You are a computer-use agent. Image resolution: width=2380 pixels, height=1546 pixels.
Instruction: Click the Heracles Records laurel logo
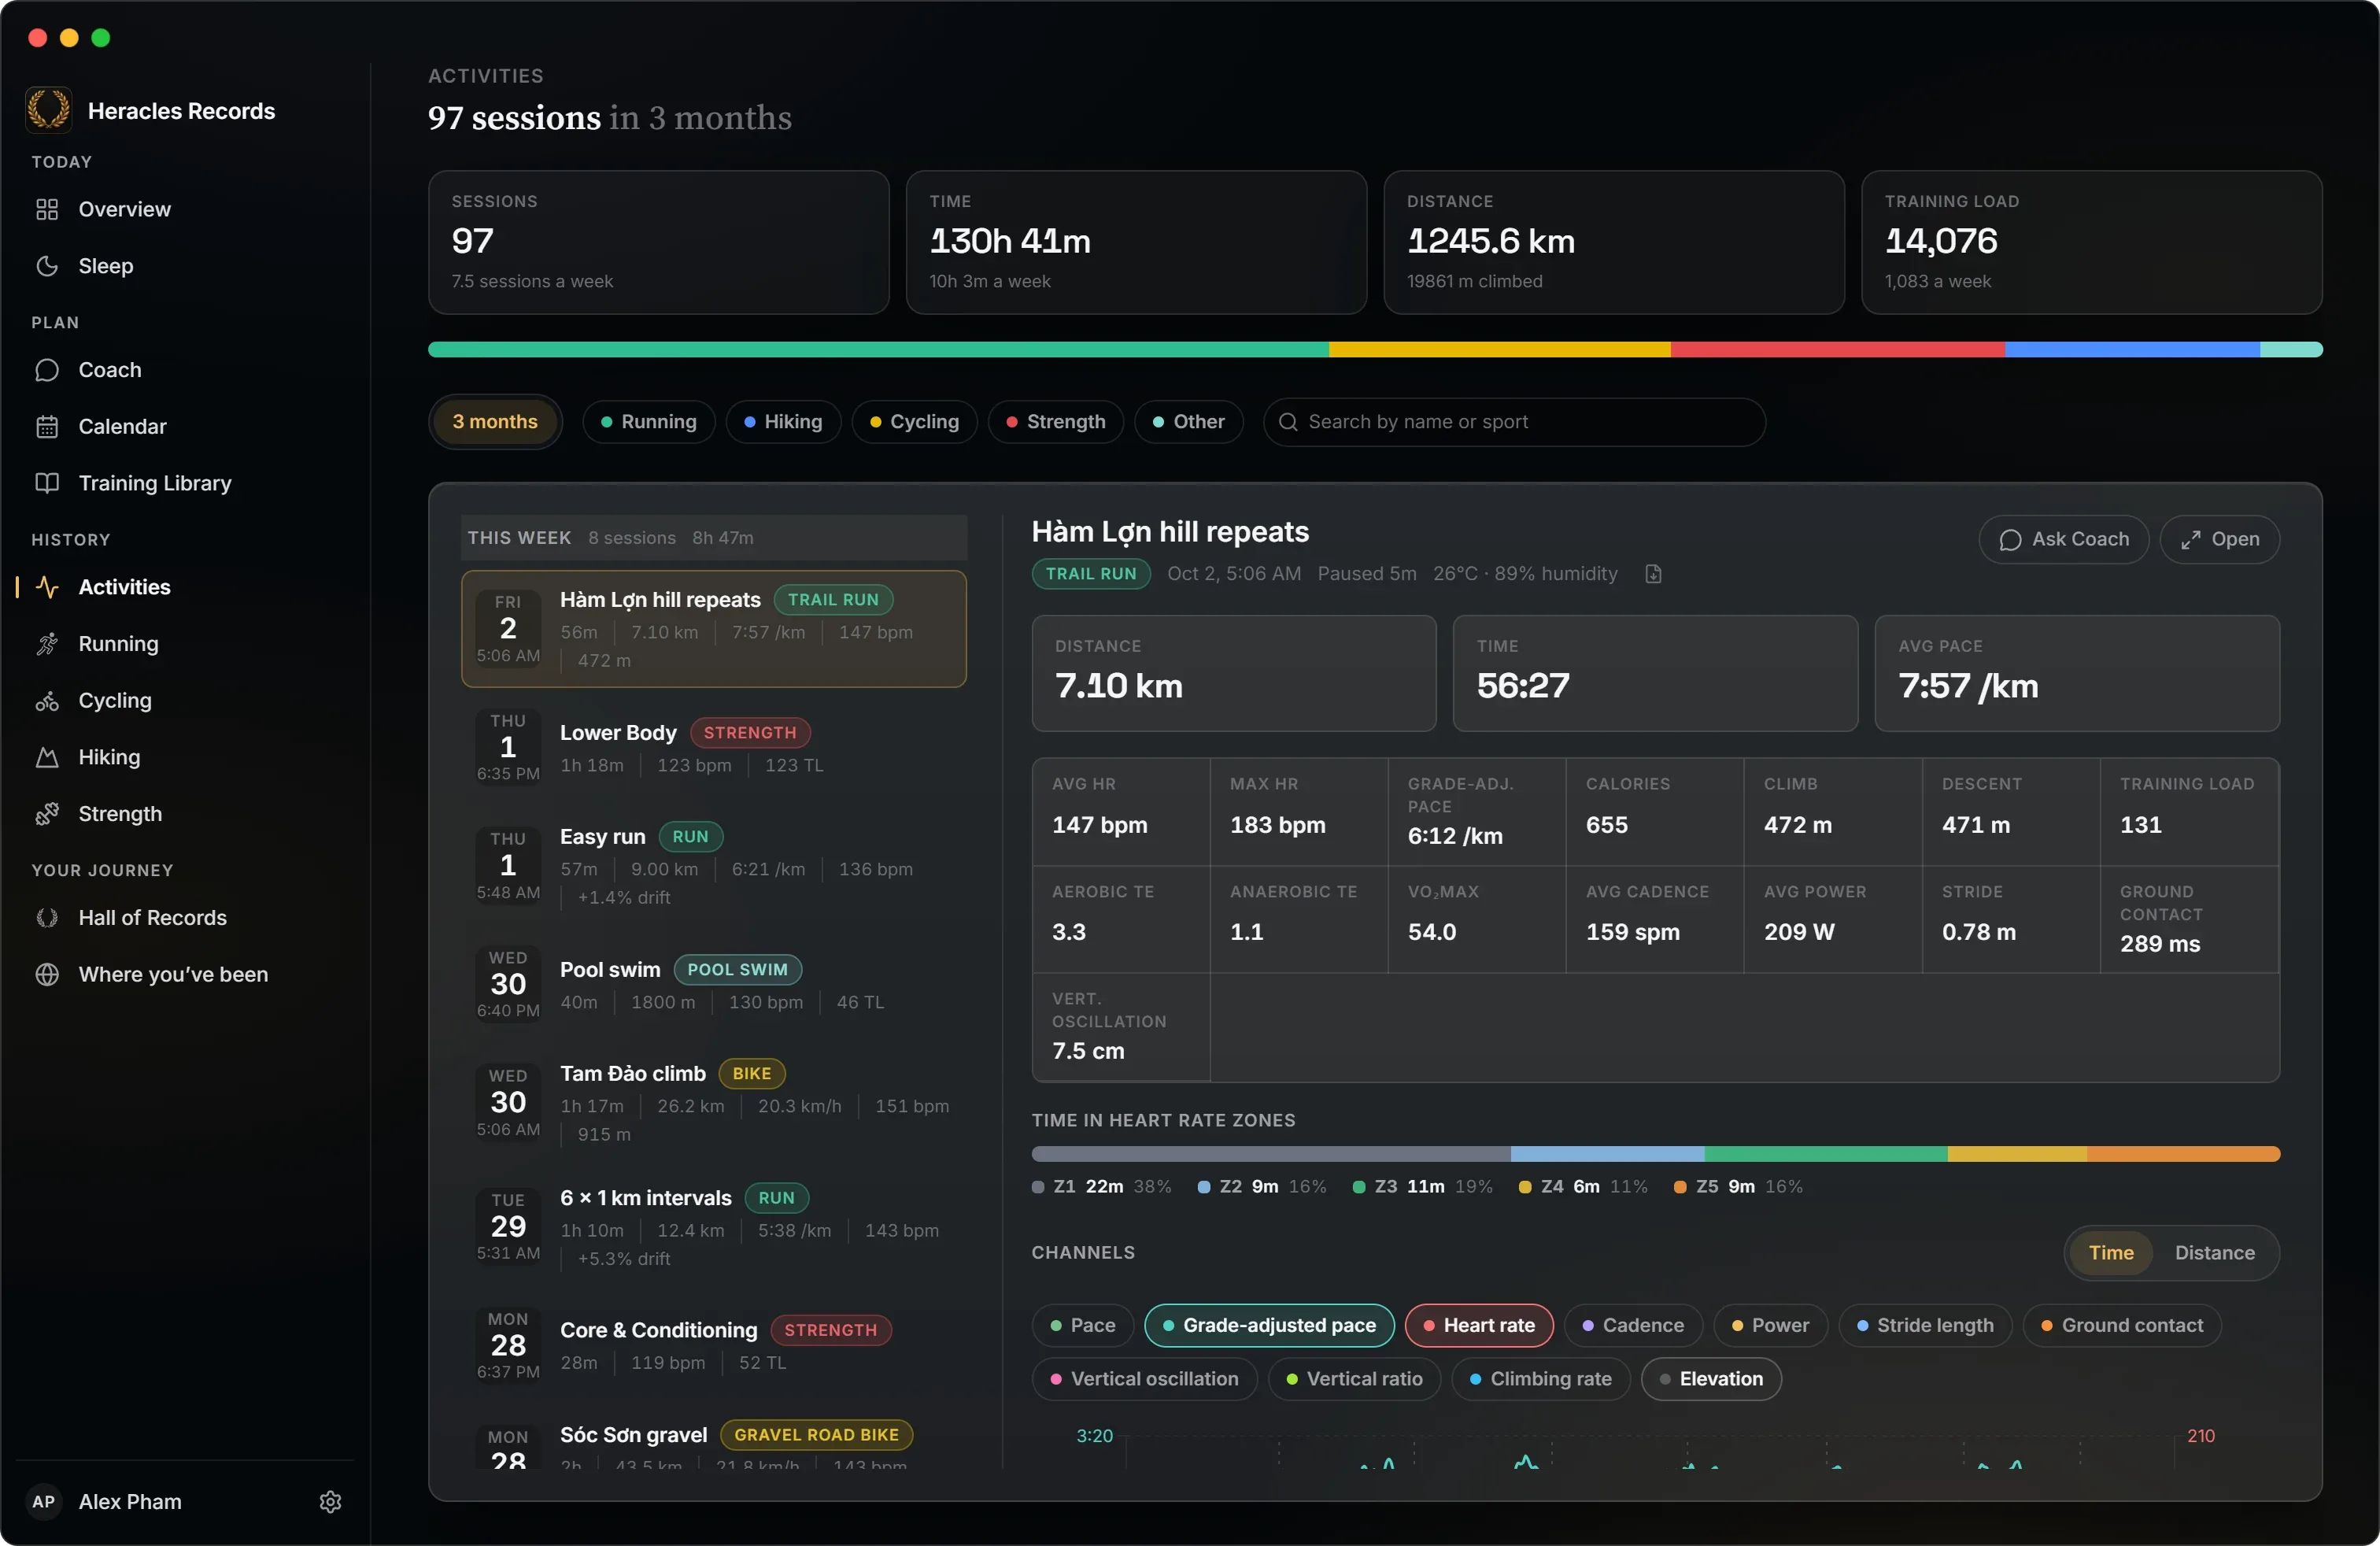pyautogui.click(x=48, y=110)
